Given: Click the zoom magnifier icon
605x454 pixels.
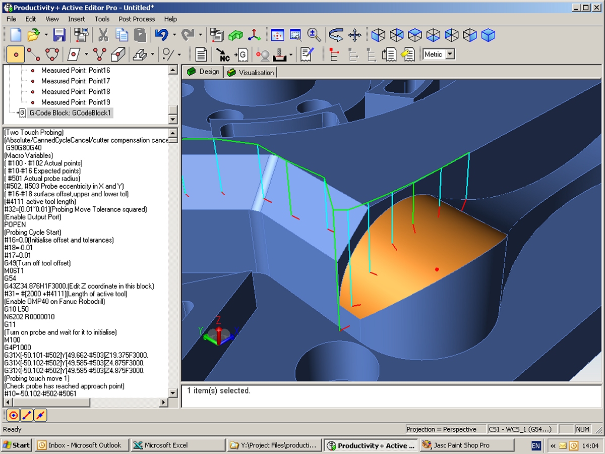Looking at the screenshot, I should coord(314,35).
